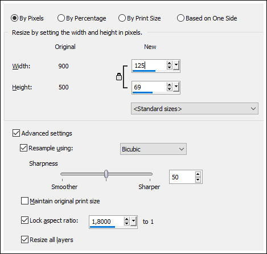Click inside the new height field

[149, 87]
